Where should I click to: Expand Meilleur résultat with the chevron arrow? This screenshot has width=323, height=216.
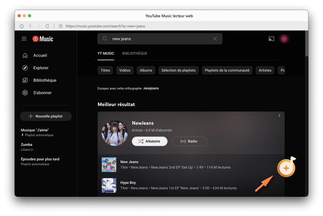click(279, 116)
